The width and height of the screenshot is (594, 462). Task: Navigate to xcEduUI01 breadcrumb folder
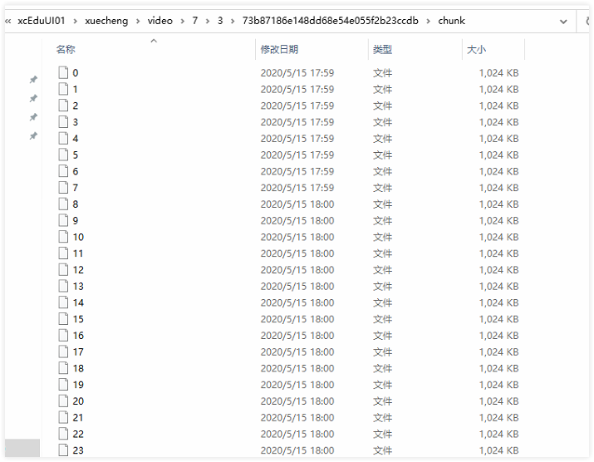click(42, 21)
